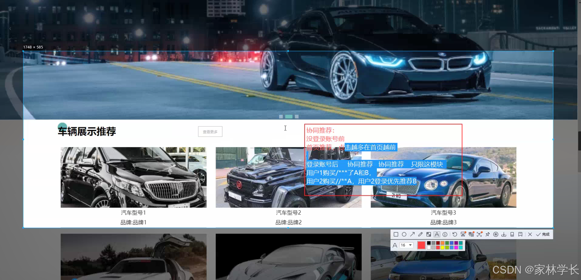The width and height of the screenshot is (581, 280).
Task: Select the arrow drawing tool
Action: click(x=413, y=234)
